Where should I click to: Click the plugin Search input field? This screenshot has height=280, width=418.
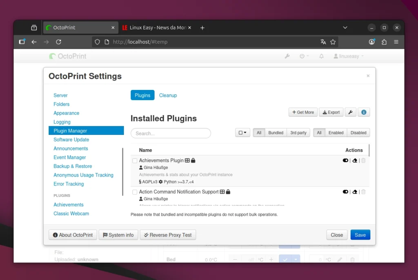coord(171,133)
